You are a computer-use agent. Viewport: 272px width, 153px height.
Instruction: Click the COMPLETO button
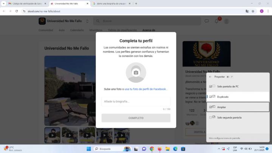136,118
